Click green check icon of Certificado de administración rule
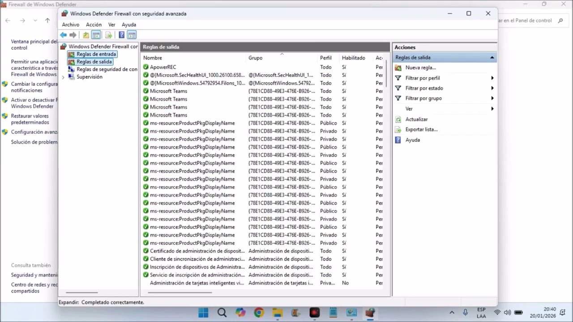 pos(146,251)
